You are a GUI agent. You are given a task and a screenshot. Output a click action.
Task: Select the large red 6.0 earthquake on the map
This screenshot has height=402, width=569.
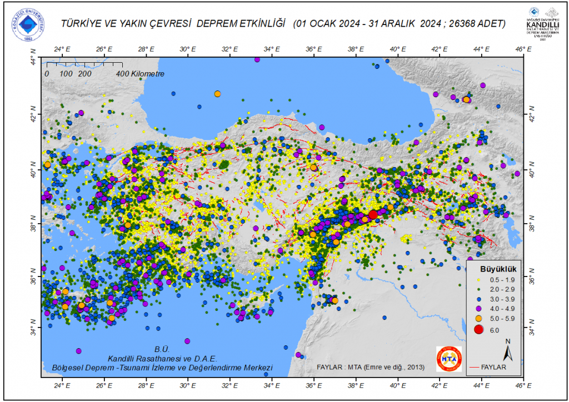tap(373, 214)
